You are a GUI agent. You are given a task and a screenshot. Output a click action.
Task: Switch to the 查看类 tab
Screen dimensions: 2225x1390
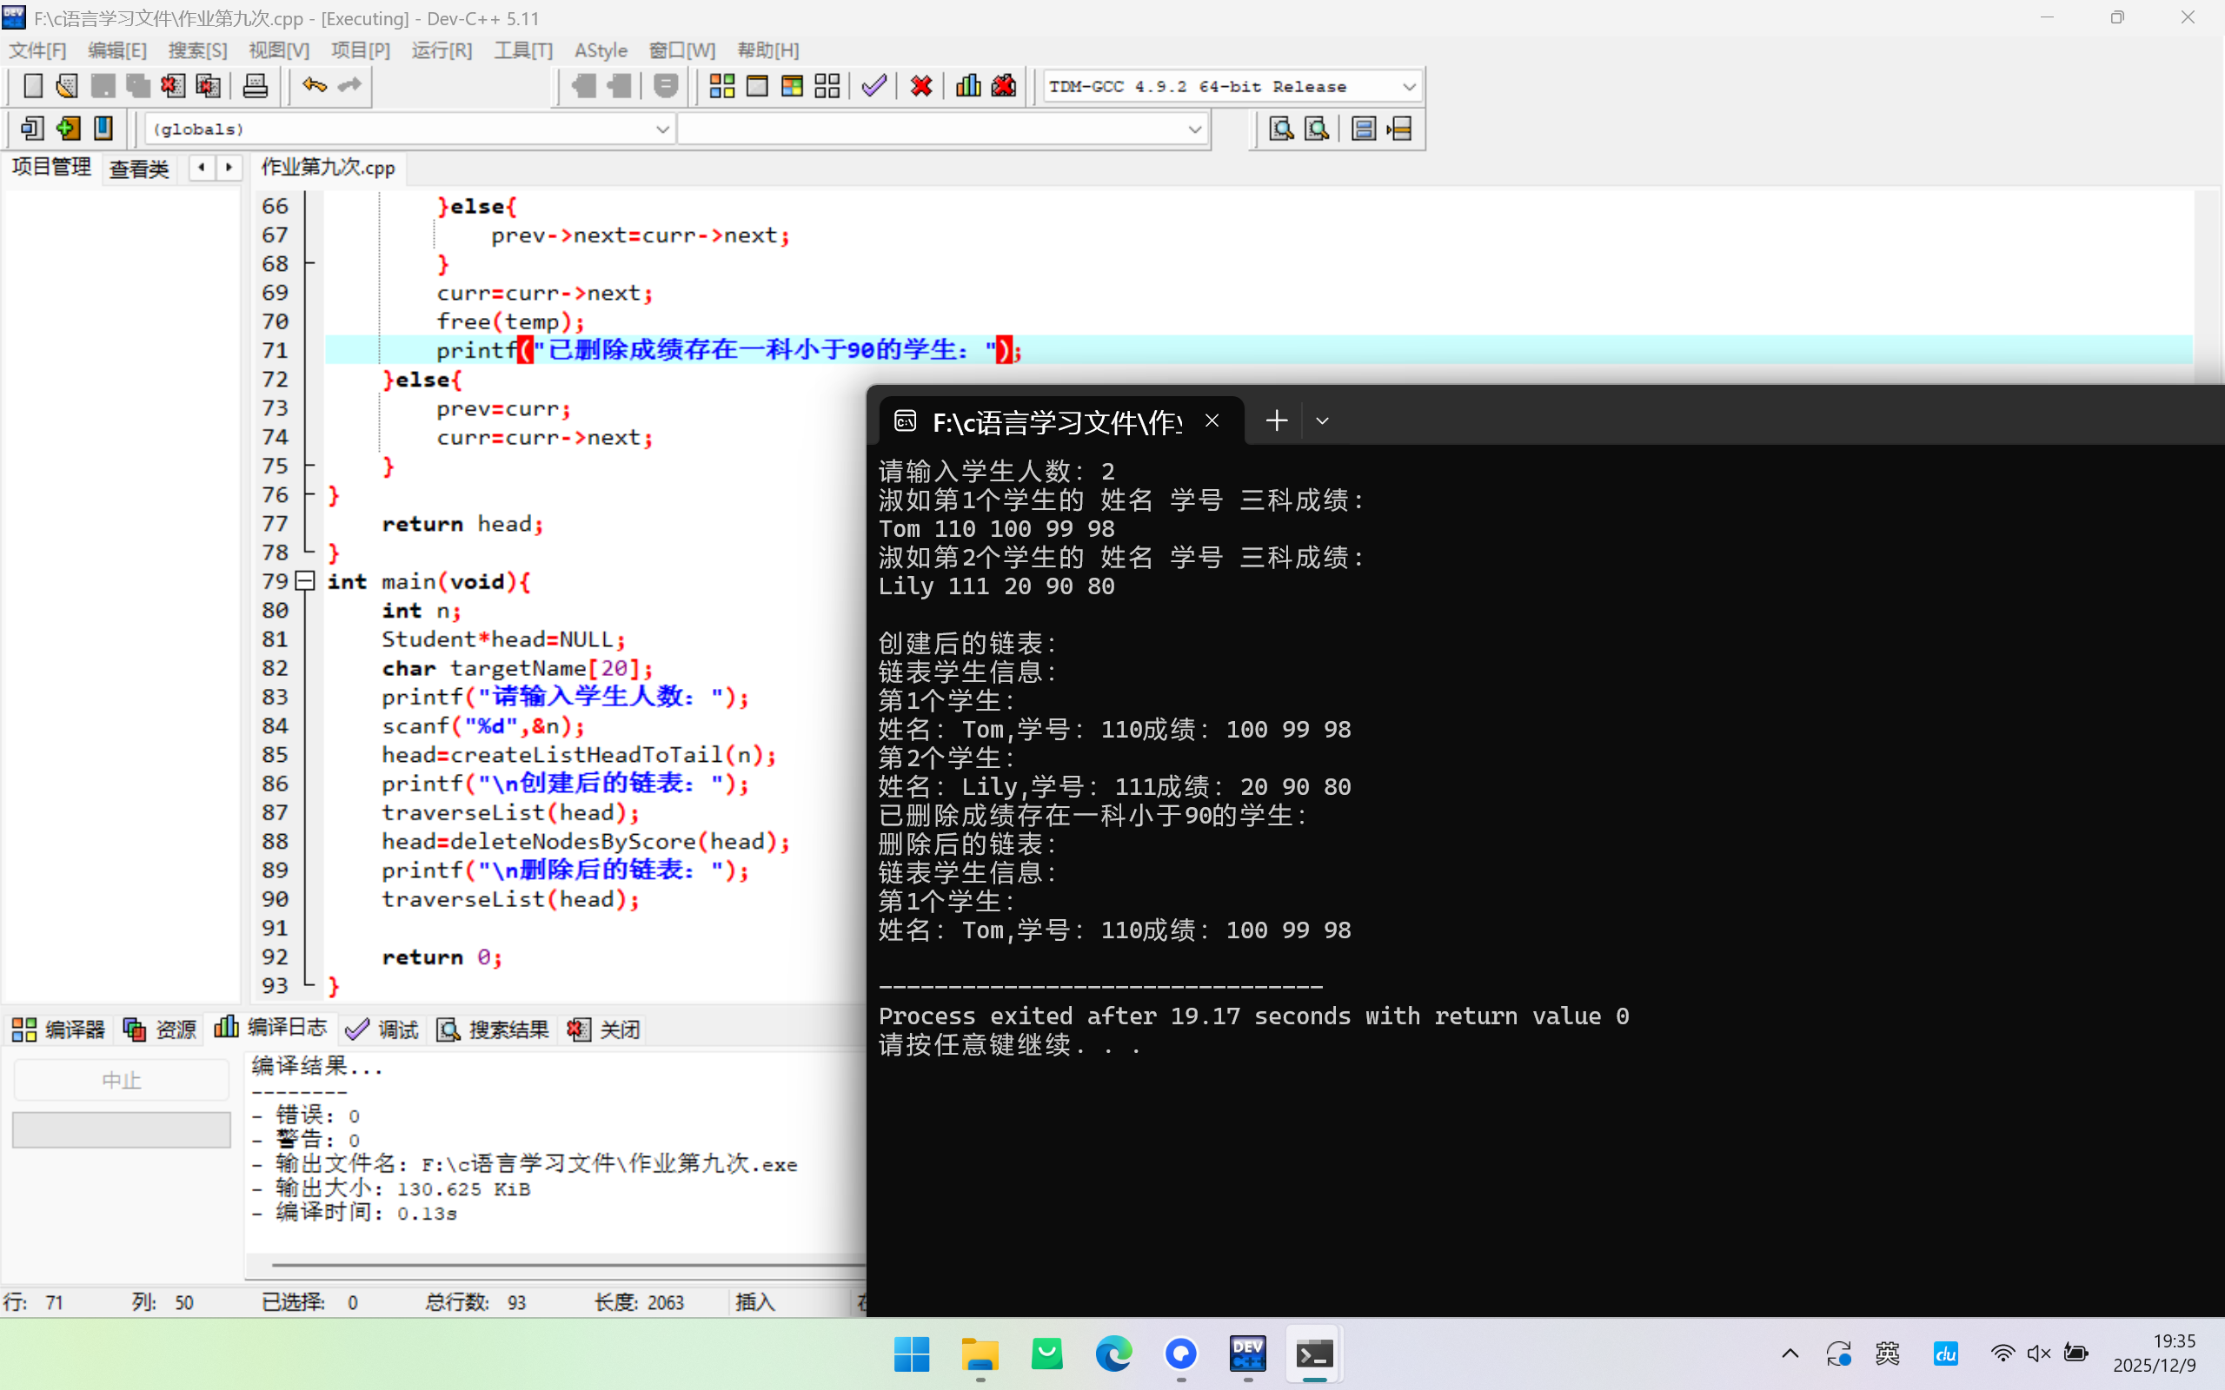(x=139, y=169)
